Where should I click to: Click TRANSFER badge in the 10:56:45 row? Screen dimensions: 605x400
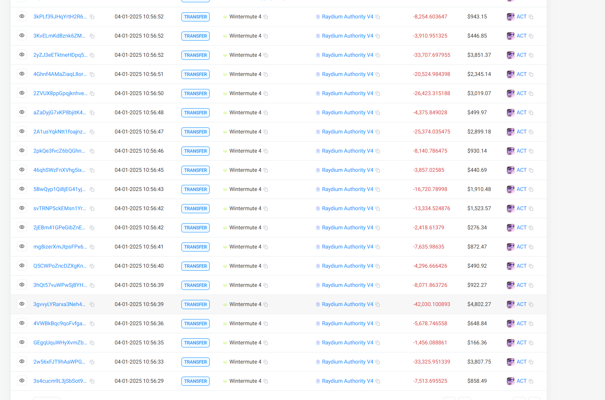[196, 170]
